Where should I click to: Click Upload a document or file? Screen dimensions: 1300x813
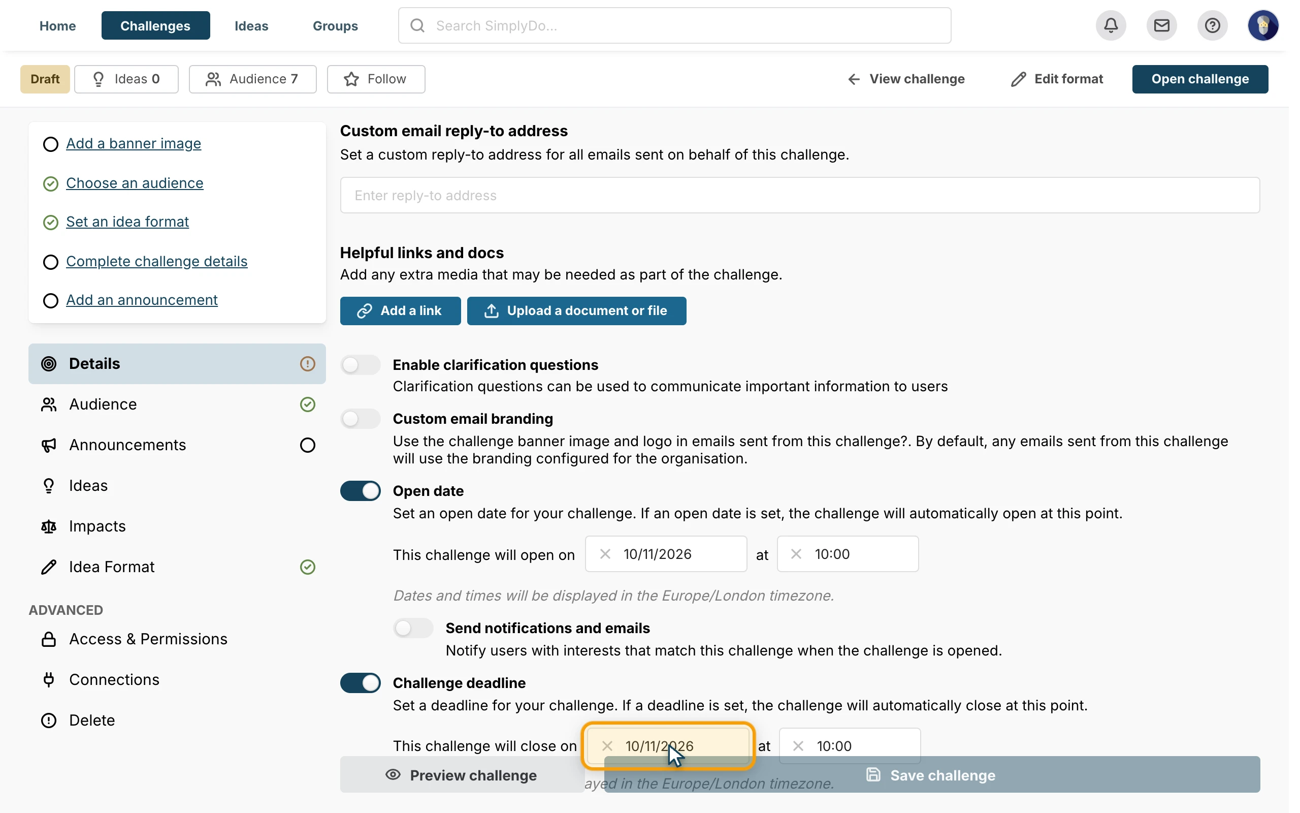pos(576,311)
